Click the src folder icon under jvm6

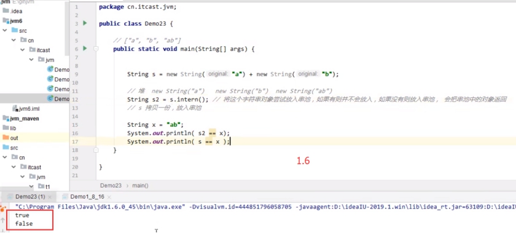(x=15, y=30)
